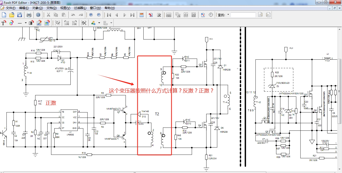
Task: Click the double-A text spacing tool icon
Action: [x=186, y=15]
